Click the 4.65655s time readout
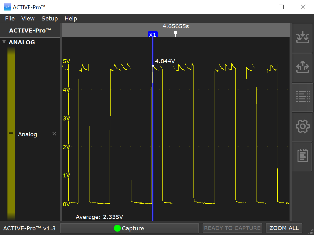 click(175, 26)
